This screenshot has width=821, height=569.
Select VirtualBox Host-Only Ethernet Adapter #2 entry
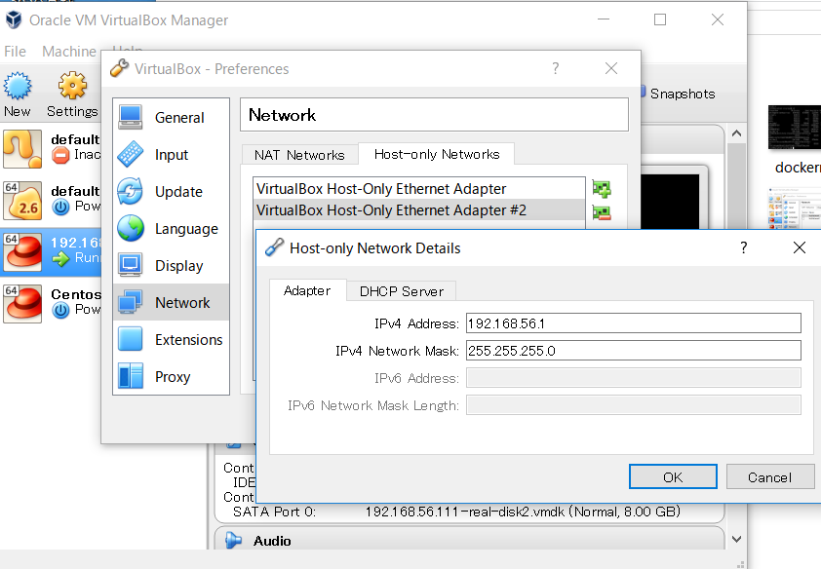(x=419, y=210)
